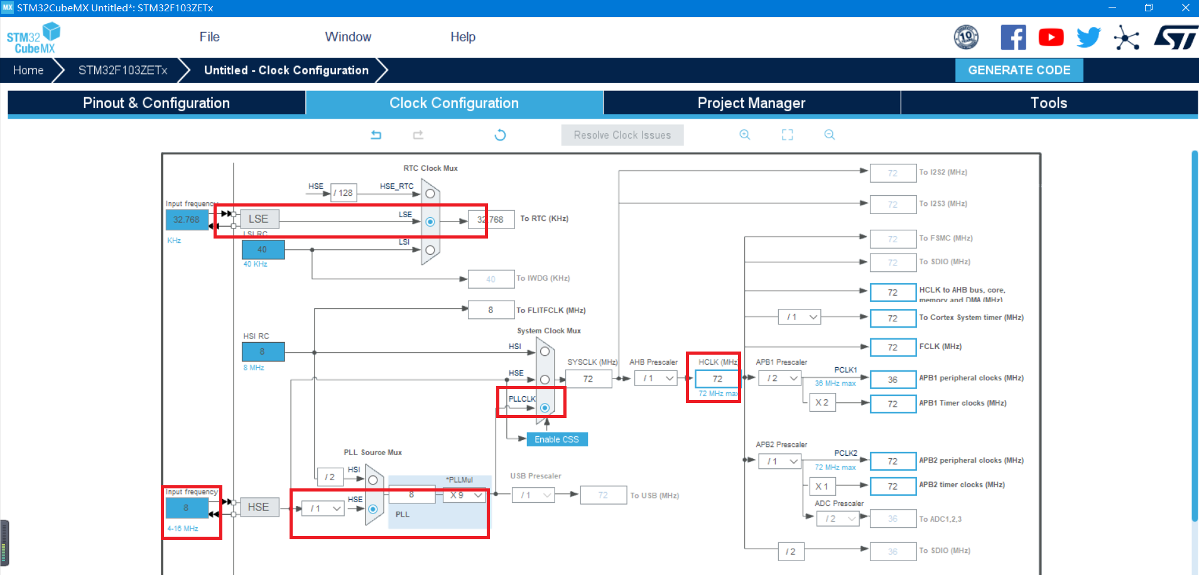This screenshot has height=575, width=1199.
Task: Click the FCLK (MHz) value box
Action: point(892,347)
